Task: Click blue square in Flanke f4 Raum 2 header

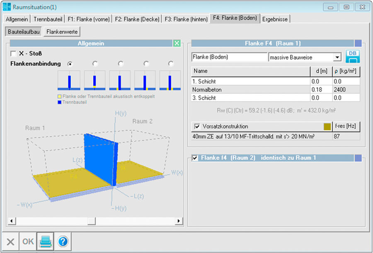Action: click(x=358, y=158)
